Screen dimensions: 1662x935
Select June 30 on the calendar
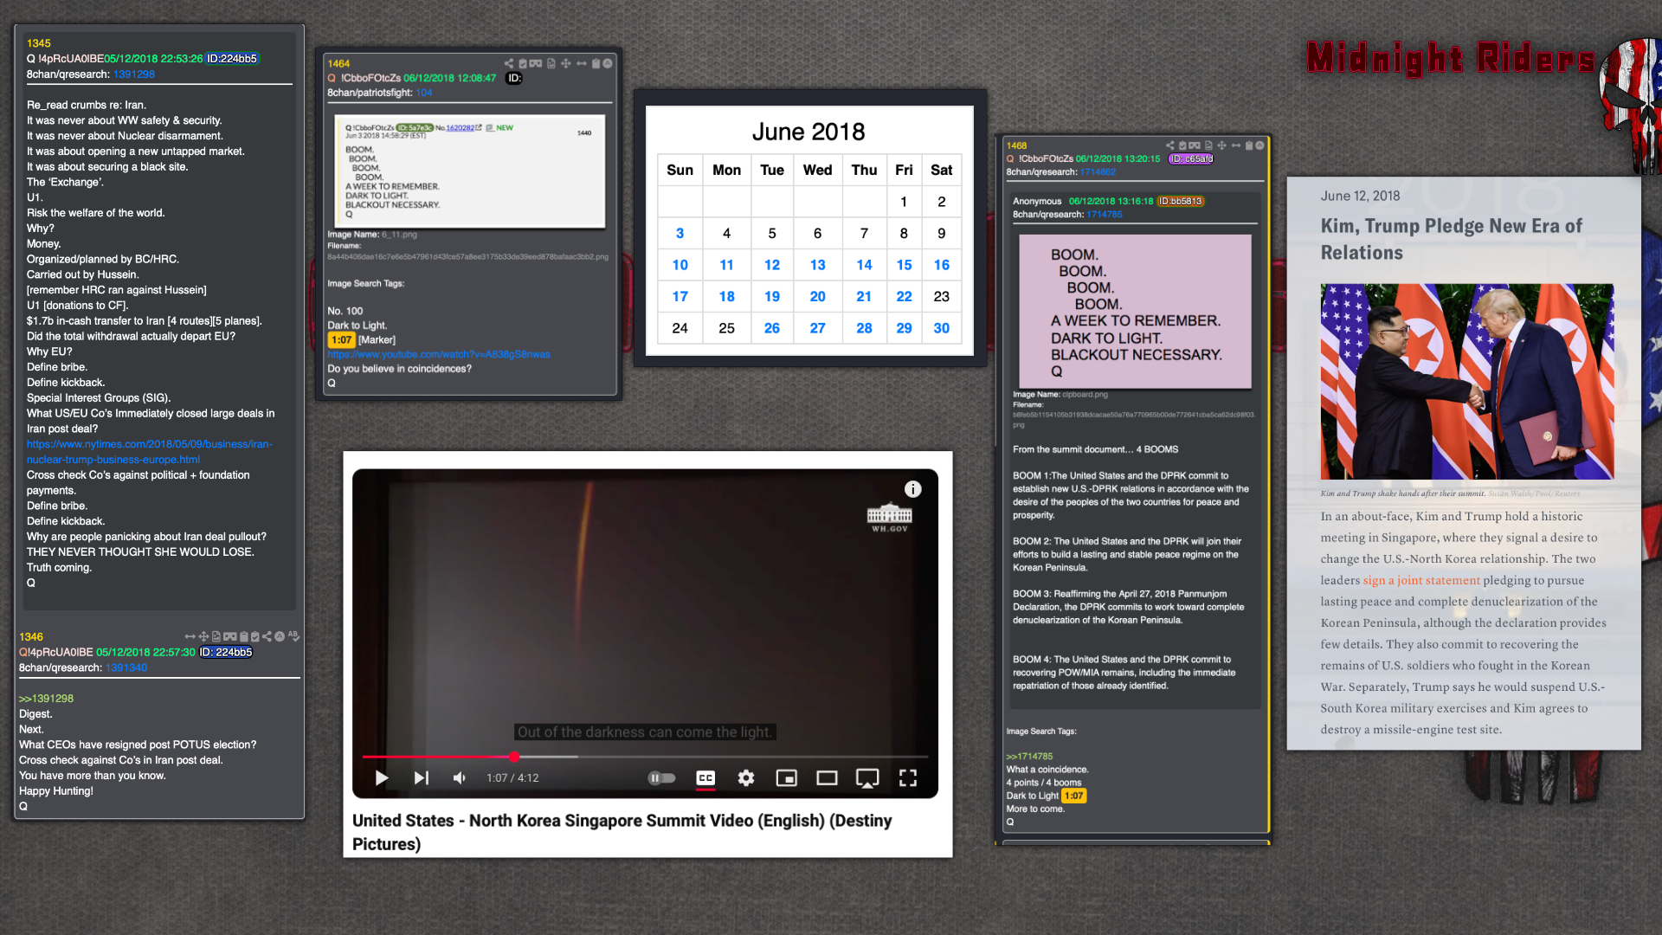point(942,328)
